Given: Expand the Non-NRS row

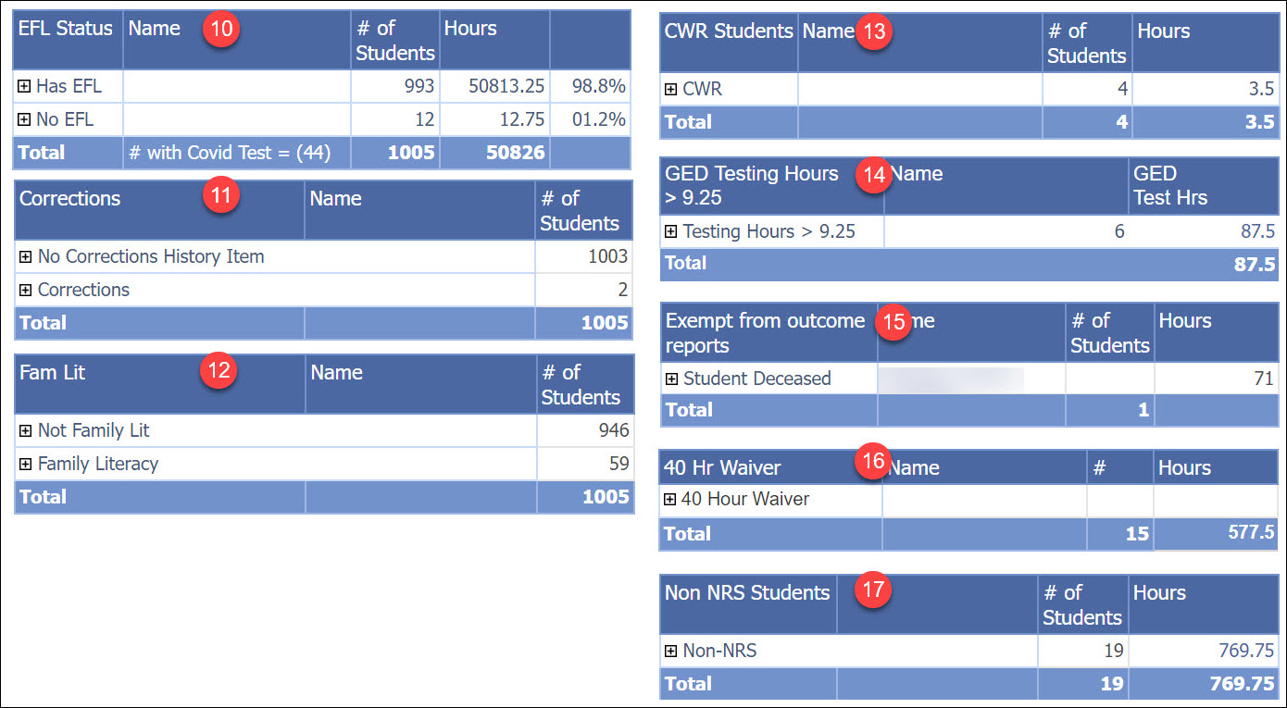Looking at the screenshot, I should coord(670,651).
